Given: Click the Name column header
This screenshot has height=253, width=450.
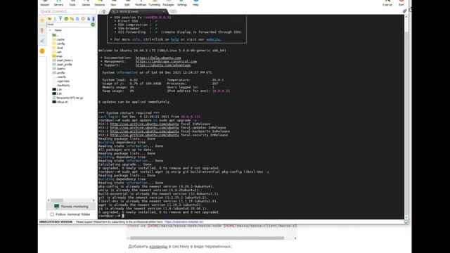Looking at the screenshot, I should pyautogui.click(x=58, y=30).
